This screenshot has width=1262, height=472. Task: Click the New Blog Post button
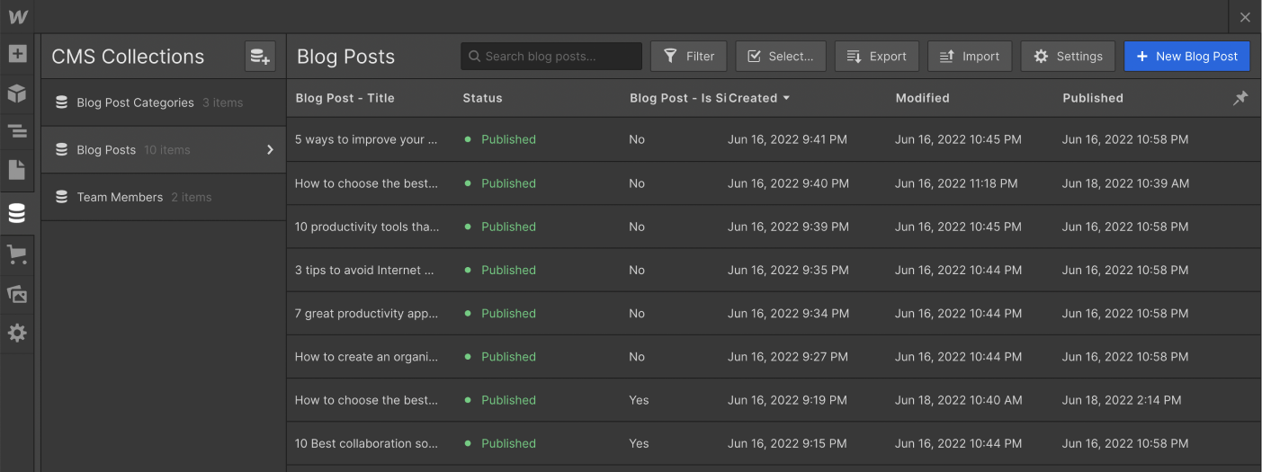point(1187,56)
